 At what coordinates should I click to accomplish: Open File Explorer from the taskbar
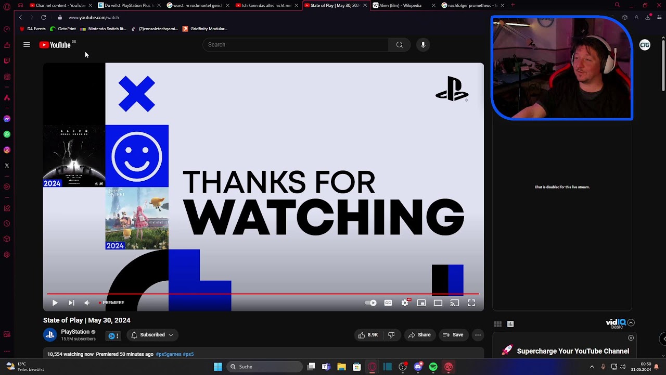341,367
